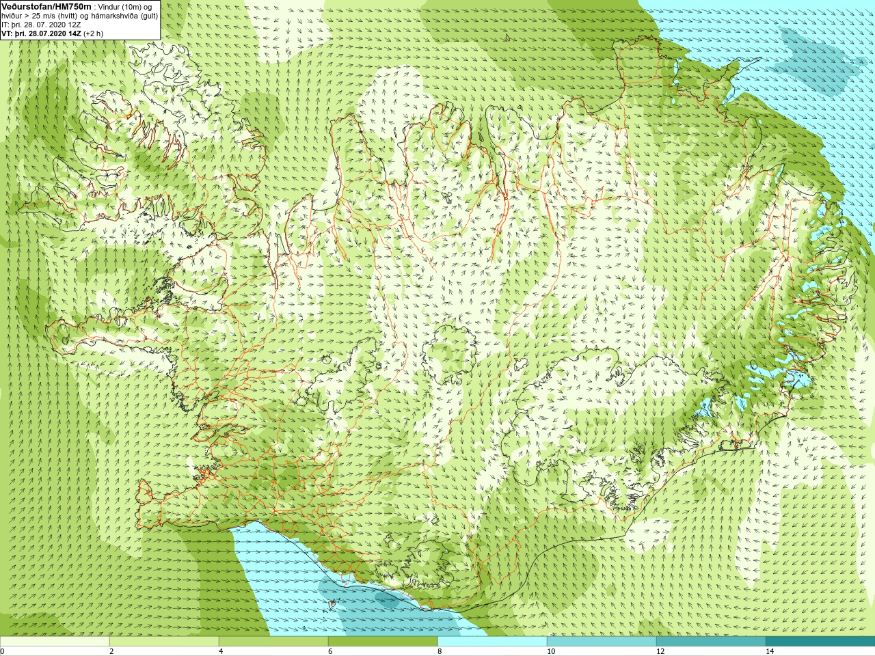Image resolution: width=875 pixels, height=656 pixels.
Task: Click the '14' label on the scale
Action: pos(770,651)
